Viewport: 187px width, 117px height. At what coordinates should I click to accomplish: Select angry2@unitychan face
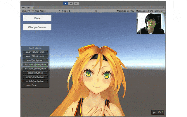click(x=35, y=56)
